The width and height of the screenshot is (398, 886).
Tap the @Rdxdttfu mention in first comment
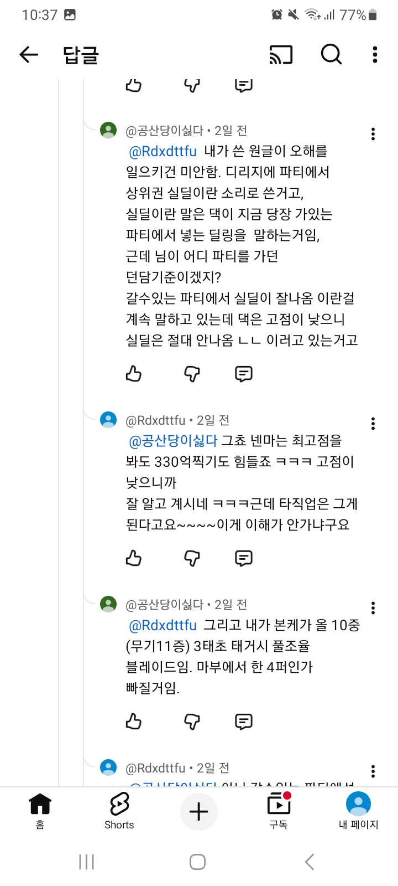tap(163, 151)
